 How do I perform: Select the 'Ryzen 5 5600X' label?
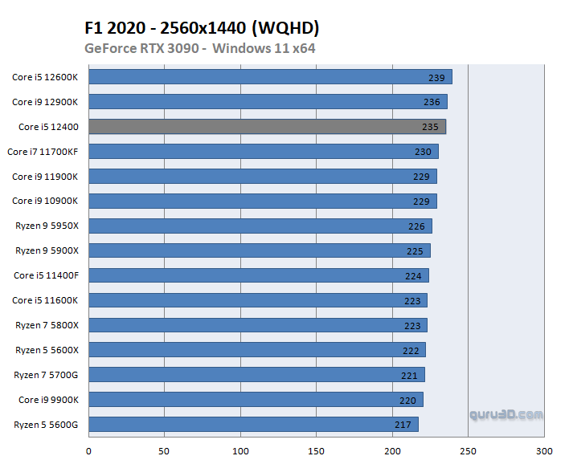click(47, 350)
